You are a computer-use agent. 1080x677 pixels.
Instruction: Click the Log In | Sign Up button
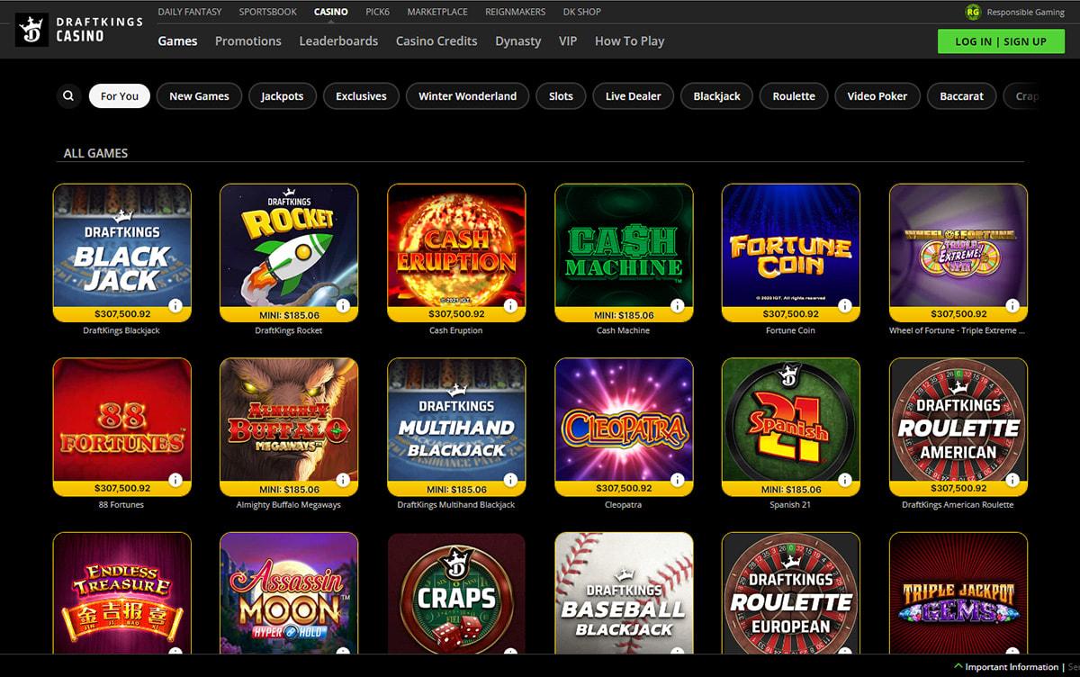(x=1000, y=41)
